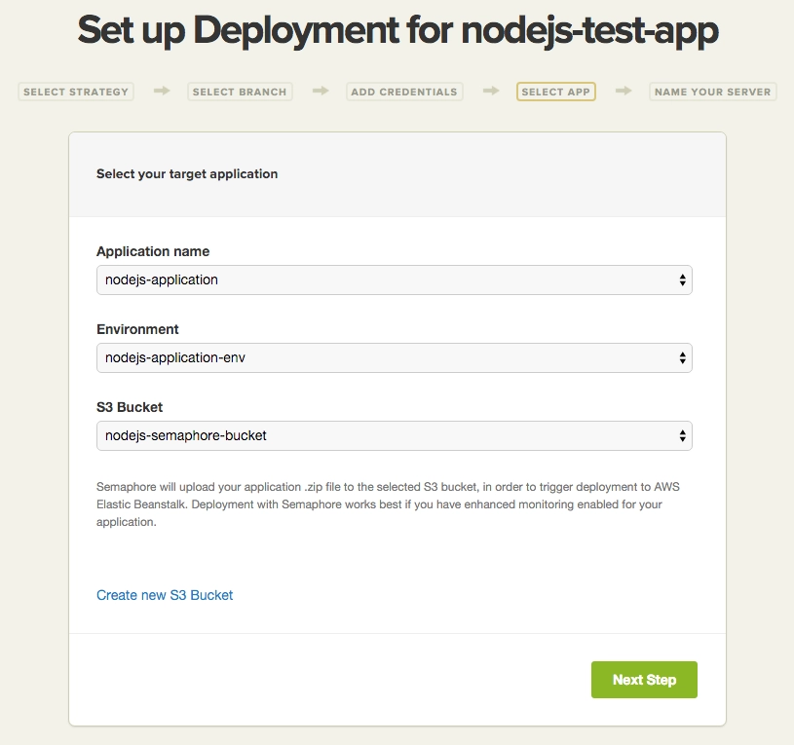Viewport: 794px width, 745px height.
Task: Go to the Select Branch step
Action: (x=240, y=92)
